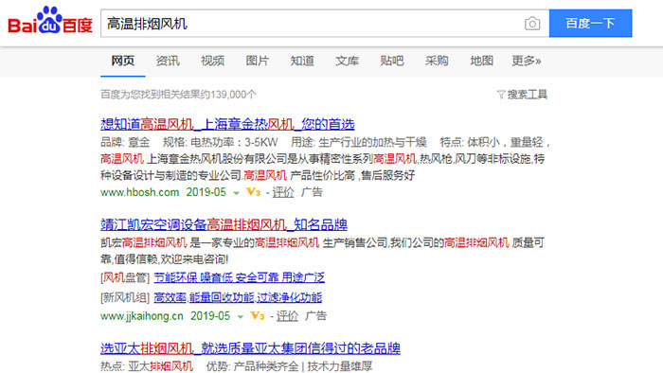Click result count text 约139,000个

[229, 95]
